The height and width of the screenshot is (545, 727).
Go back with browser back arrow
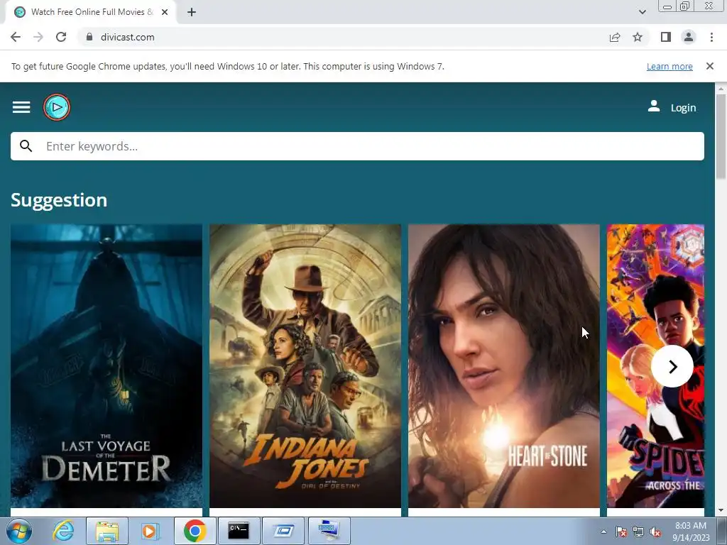pos(16,37)
